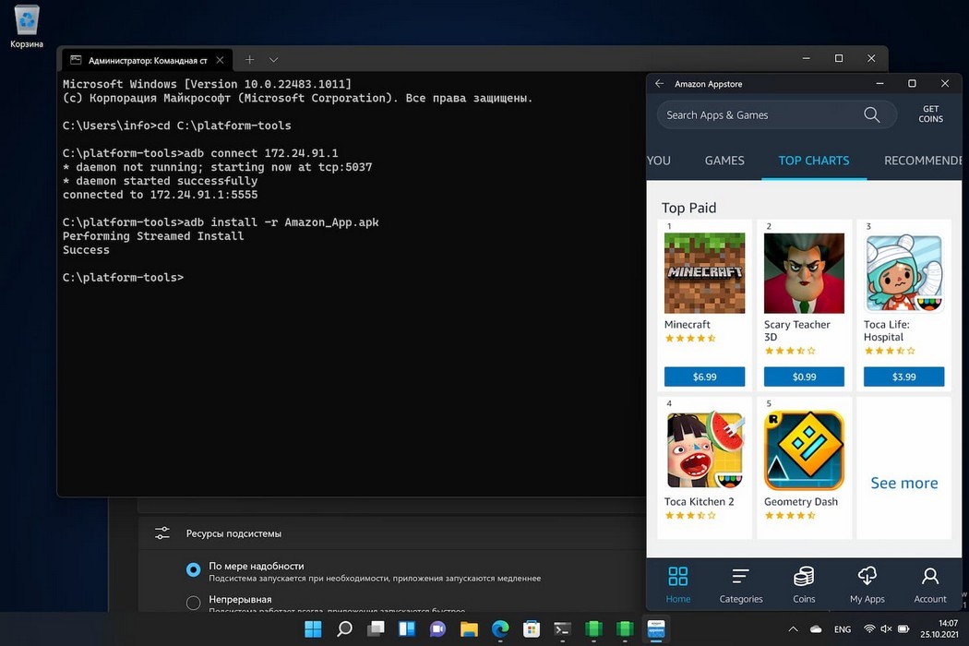This screenshot has height=646, width=969.
Task: Open the terminal tab dropdown menu
Action: [x=274, y=58]
